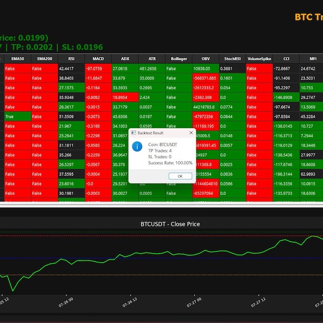
Task: Click the 07-26 12 time axis label
Action: (130, 302)
